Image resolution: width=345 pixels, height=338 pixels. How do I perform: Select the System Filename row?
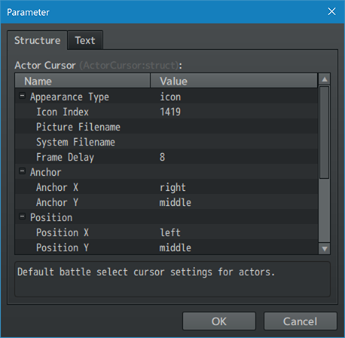coord(166,142)
